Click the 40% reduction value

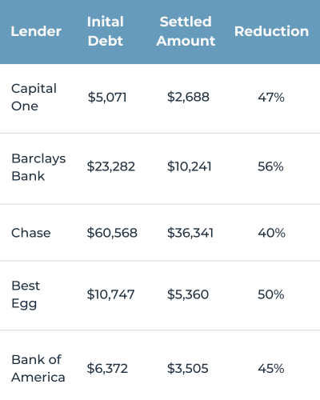(x=271, y=233)
